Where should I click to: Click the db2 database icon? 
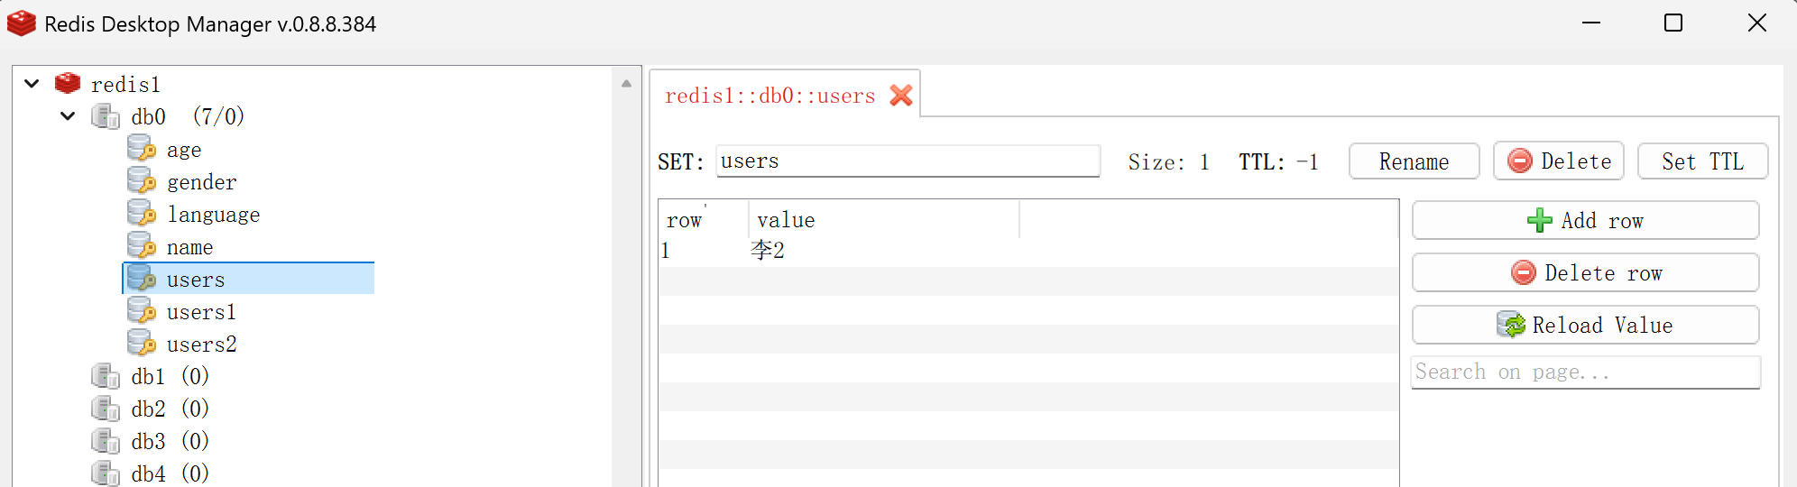(x=106, y=409)
